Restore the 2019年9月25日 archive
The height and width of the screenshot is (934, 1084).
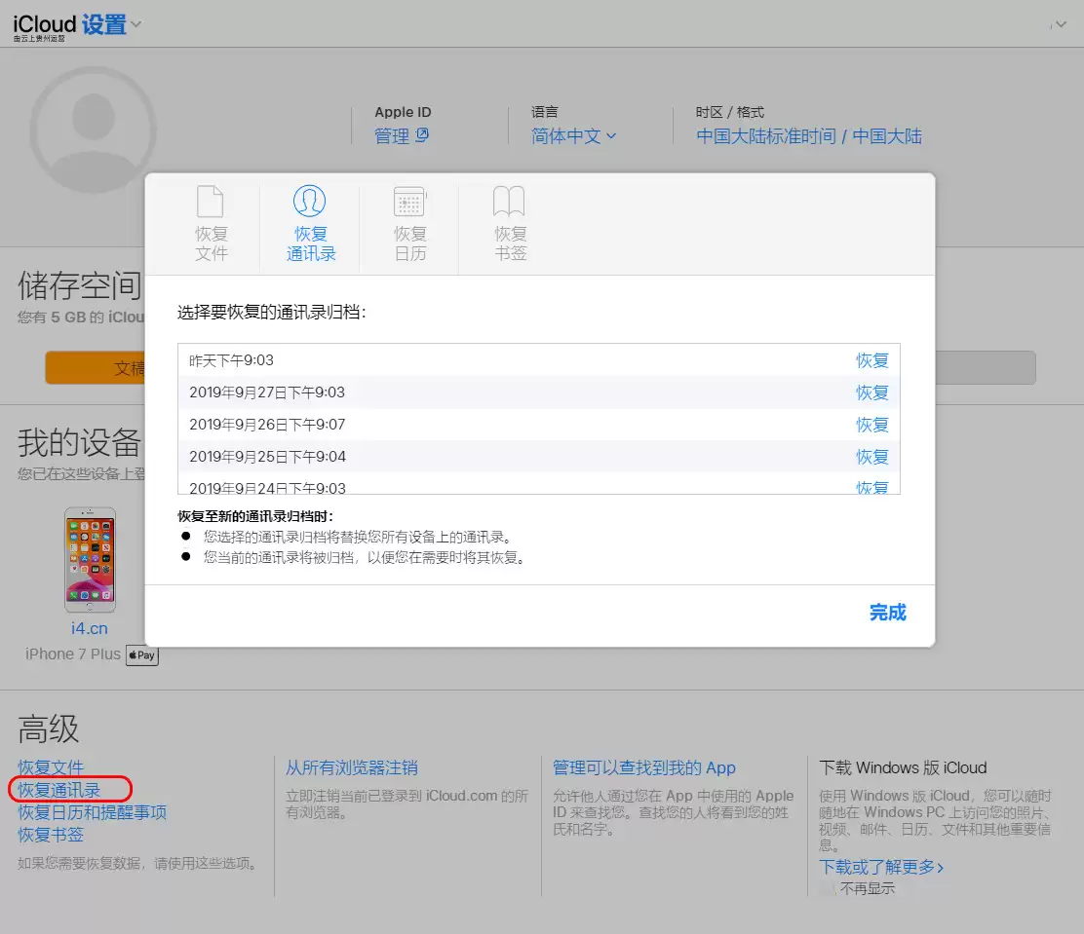click(x=871, y=457)
